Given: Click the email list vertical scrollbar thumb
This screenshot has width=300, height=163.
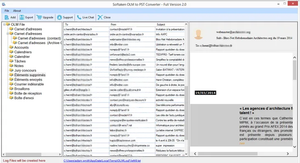Looking at the screenshot, I should [186, 113].
